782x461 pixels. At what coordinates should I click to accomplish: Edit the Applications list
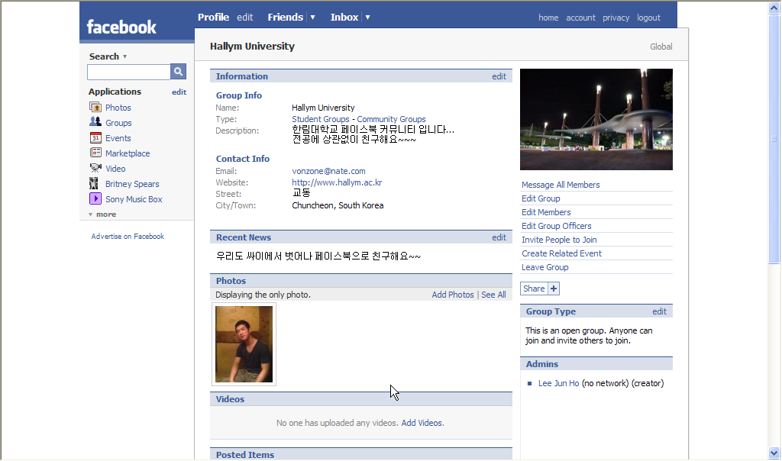pyautogui.click(x=179, y=92)
